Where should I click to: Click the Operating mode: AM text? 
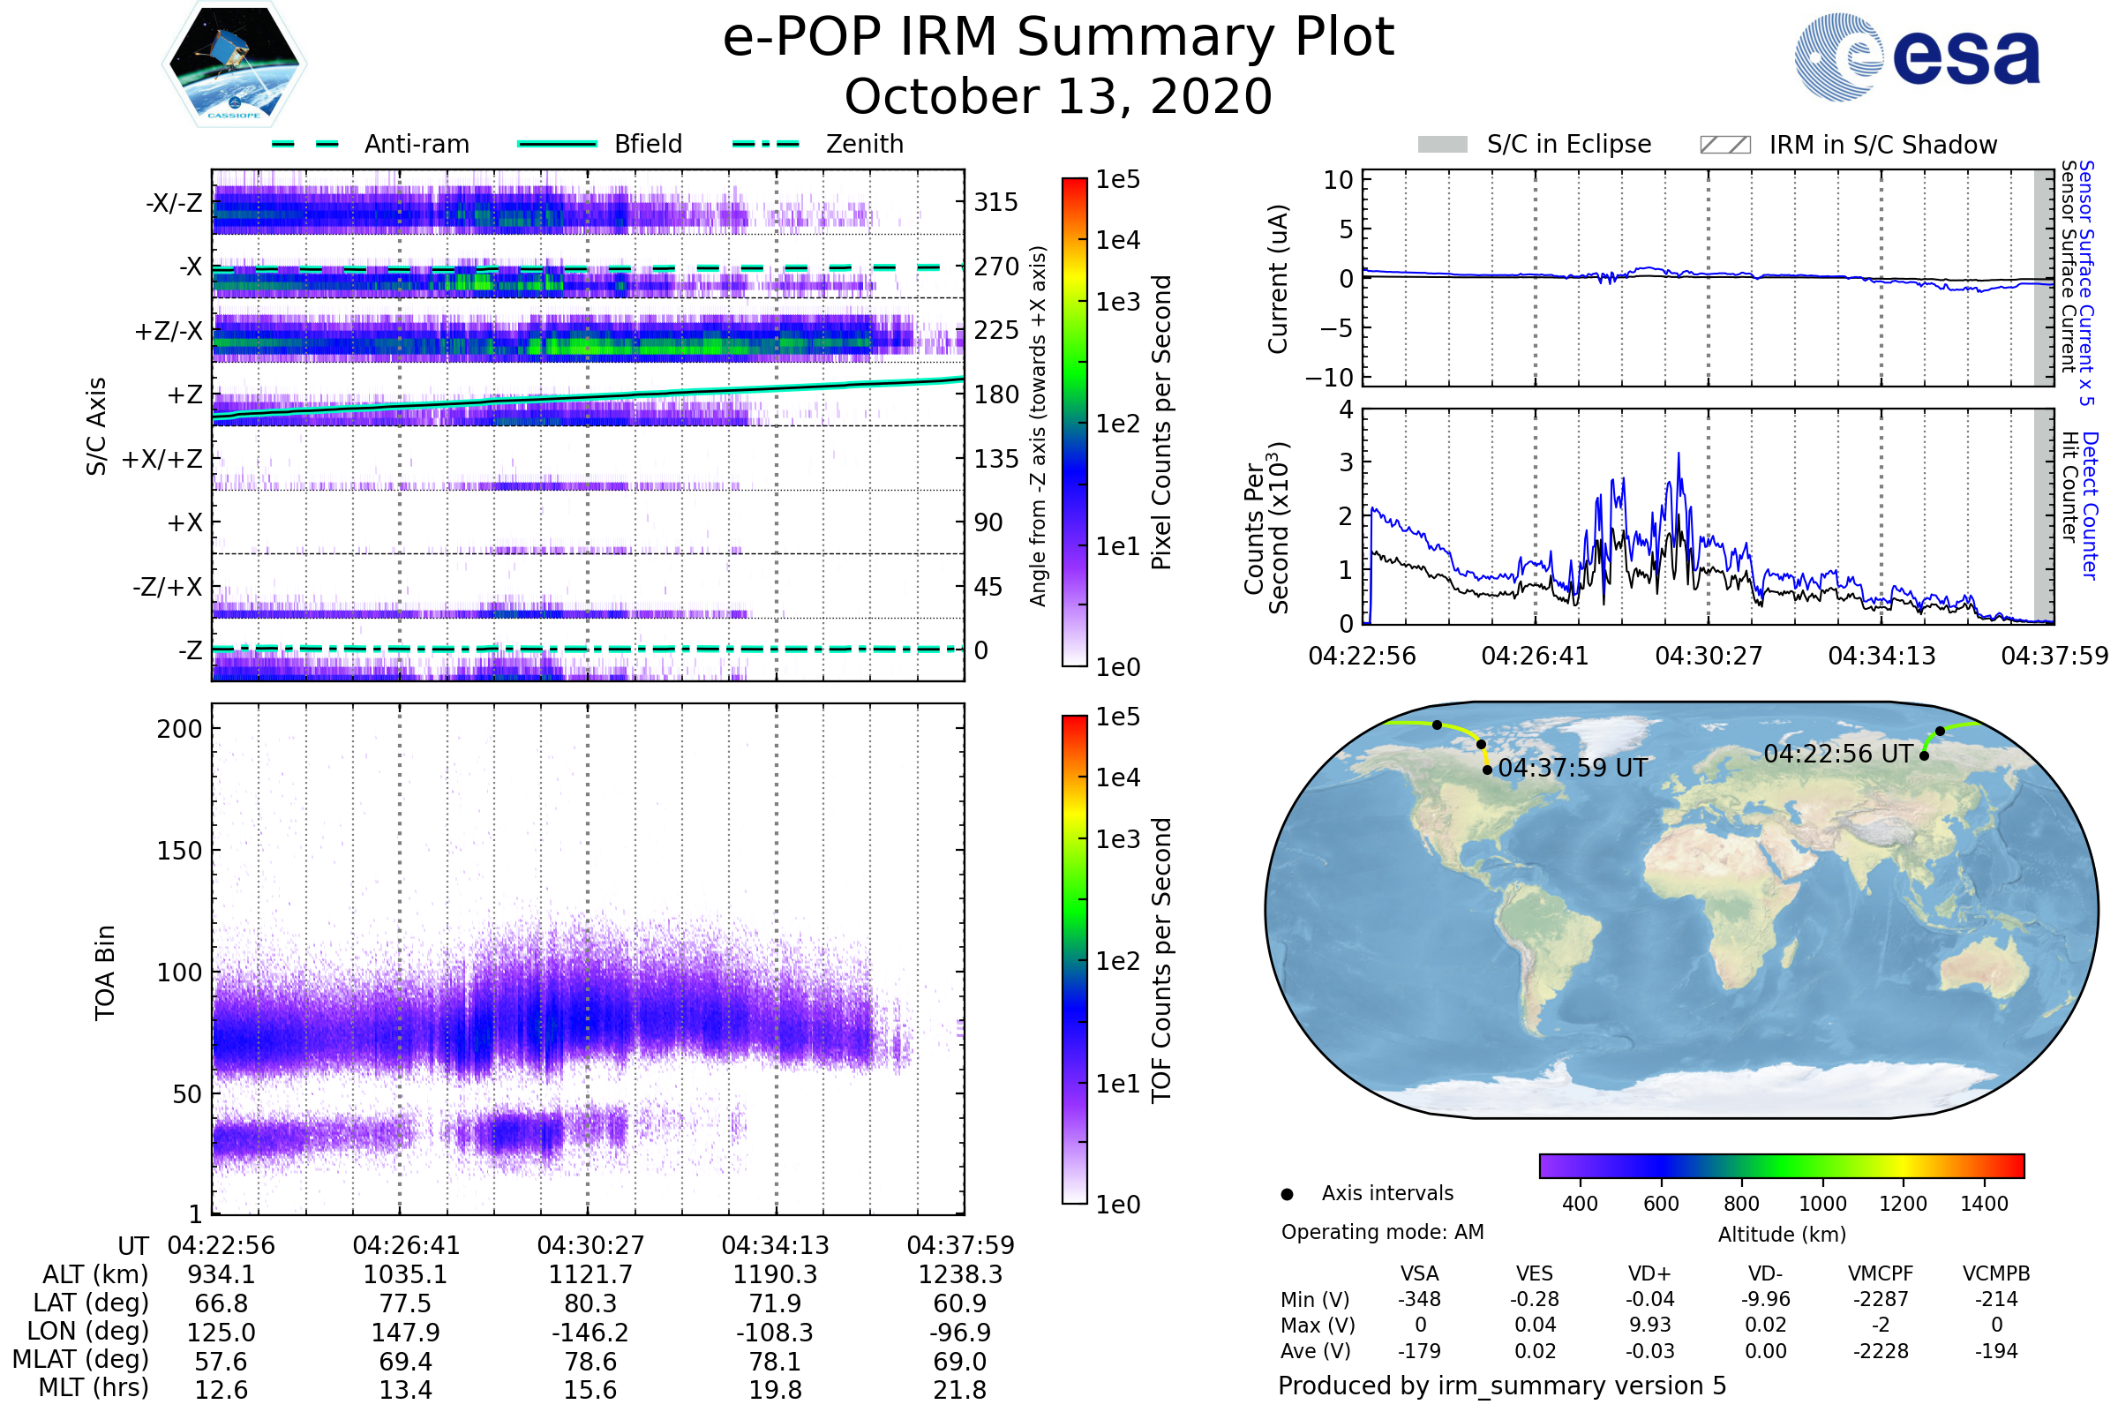pos(1382,1232)
